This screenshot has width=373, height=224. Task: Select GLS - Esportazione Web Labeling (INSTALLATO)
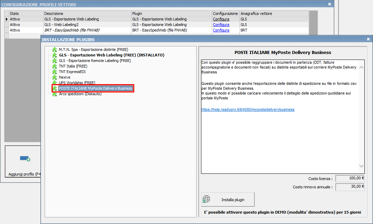111,55
